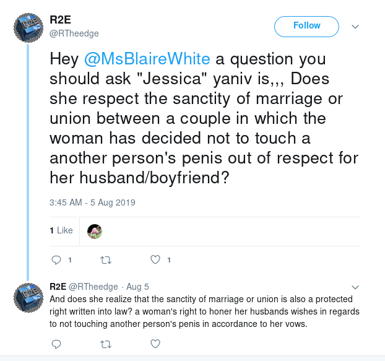Retweet the second R2E tweet
This screenshot has height=361, width=385.
click(106, 344)
